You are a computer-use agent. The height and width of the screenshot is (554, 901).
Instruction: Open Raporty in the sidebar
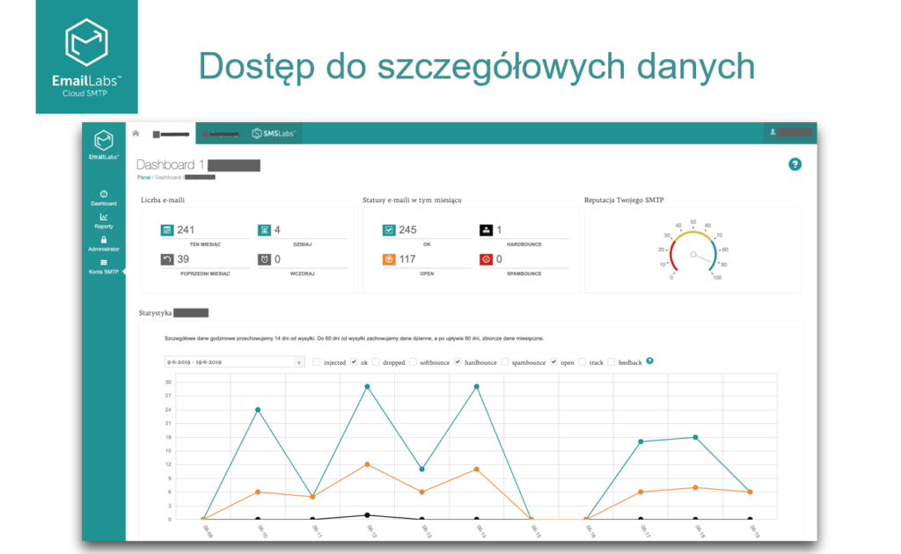click(104, 220)
